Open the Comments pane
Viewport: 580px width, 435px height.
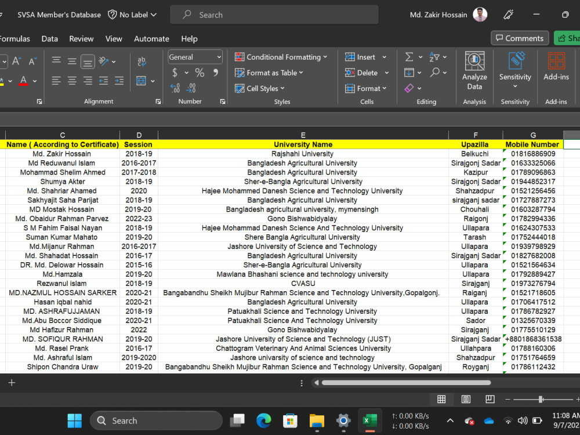(520, 38)
